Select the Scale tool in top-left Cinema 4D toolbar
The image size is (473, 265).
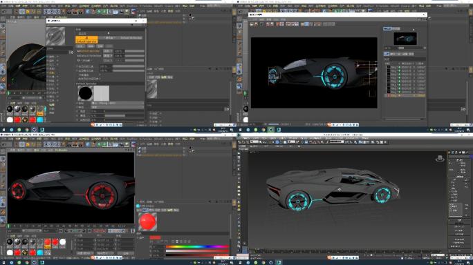pyautogui.click(x=28, y=12)
